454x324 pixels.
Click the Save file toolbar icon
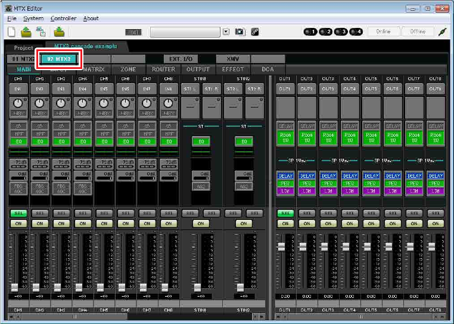tap(59, 32)
